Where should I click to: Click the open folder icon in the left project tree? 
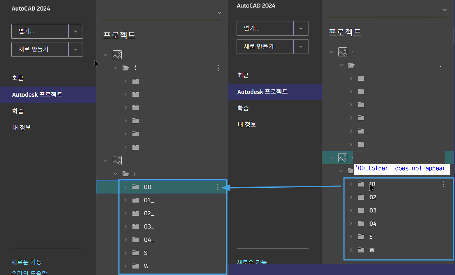(x=126, y=68)
